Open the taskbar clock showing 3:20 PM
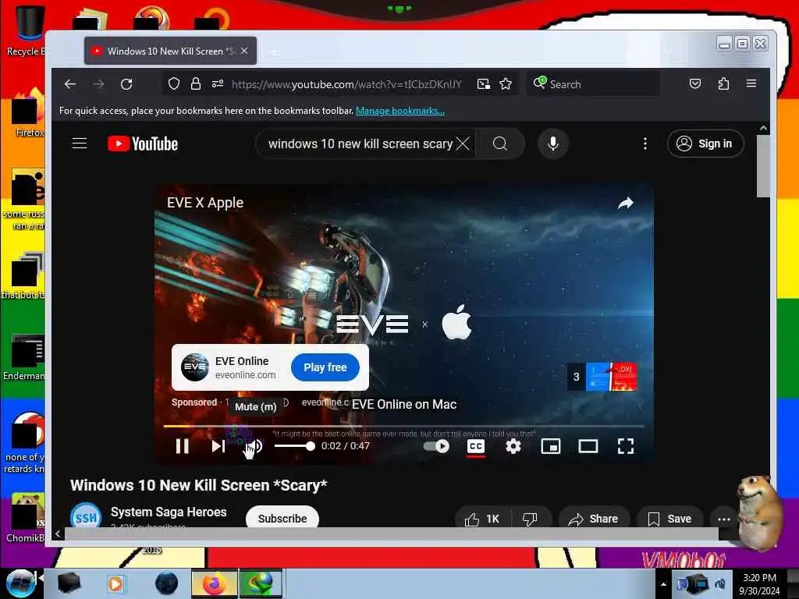 pyautogui.click(x=759, y=584)
